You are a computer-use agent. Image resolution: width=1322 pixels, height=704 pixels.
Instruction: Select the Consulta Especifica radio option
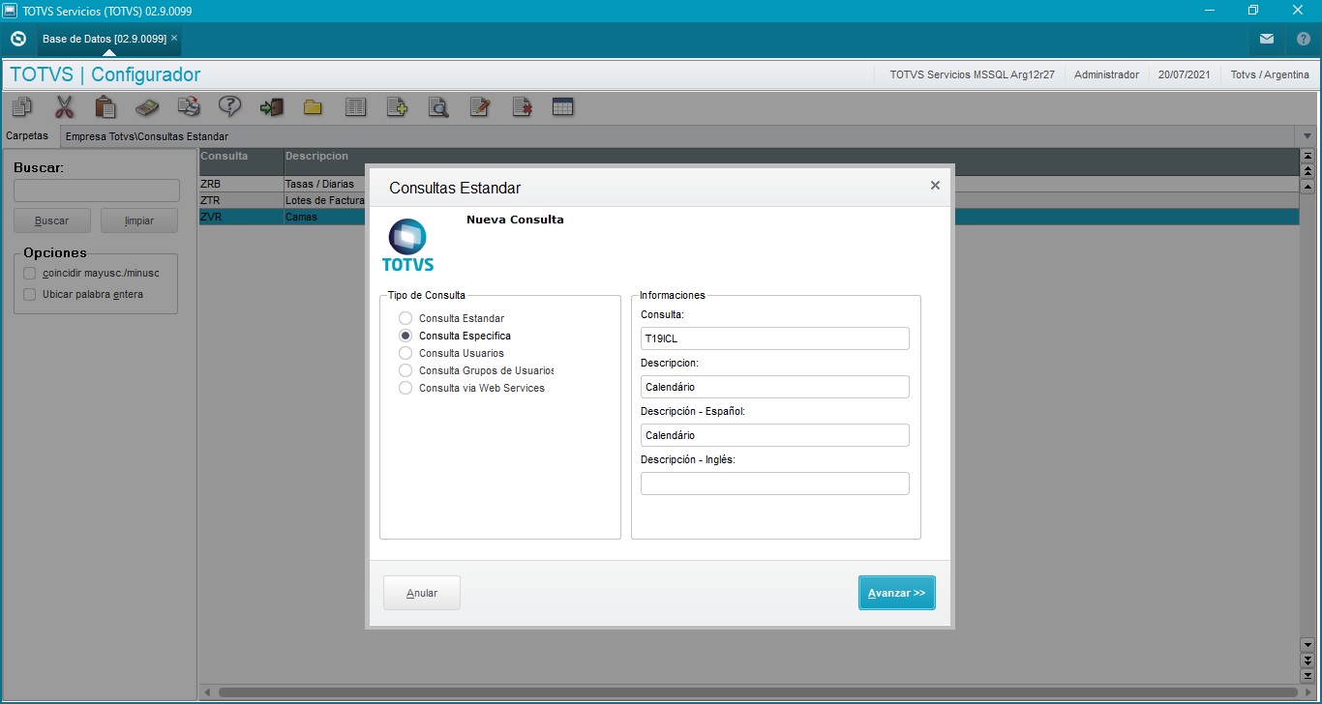pos(406,336)
